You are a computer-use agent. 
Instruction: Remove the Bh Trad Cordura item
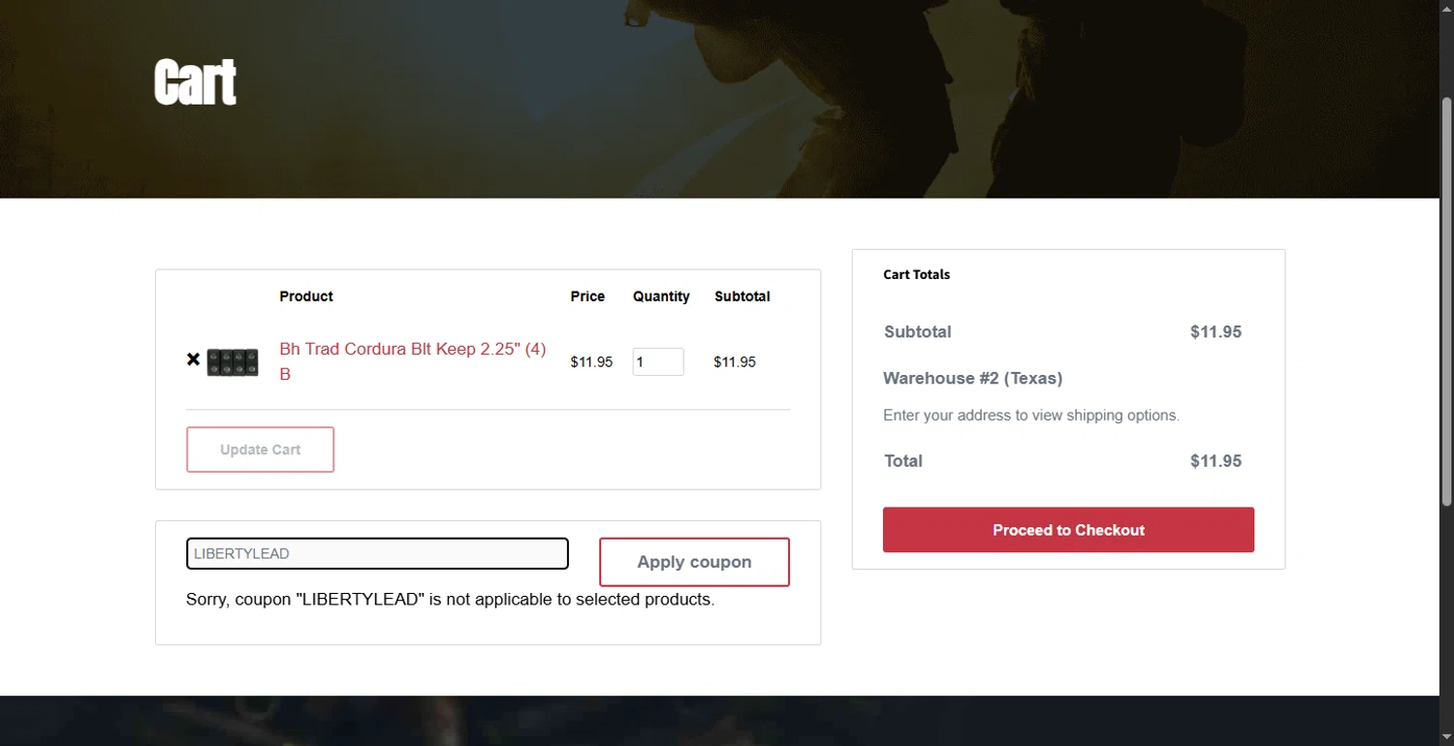pyautogui.click(x=193, y=360)
